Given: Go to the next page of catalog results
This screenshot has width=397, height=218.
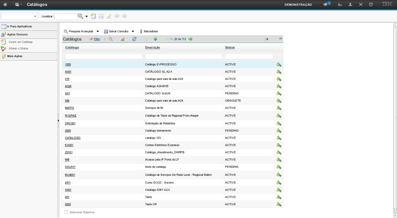Looking at the screenshot, I should (x=191, y=39).
